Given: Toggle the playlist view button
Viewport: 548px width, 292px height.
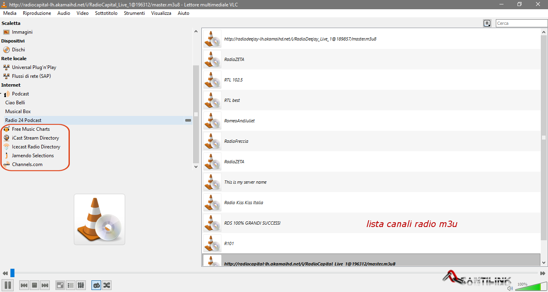Looking at the screenshot, I should tap(71, 285).
